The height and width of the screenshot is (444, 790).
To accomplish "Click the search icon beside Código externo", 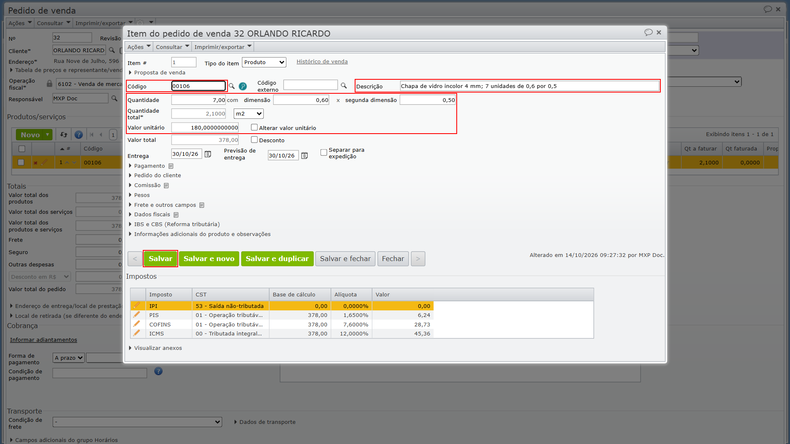I will coord(344,86).
